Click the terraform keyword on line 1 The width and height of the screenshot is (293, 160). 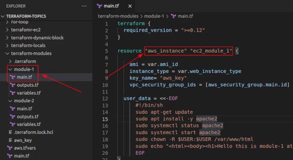131,23
